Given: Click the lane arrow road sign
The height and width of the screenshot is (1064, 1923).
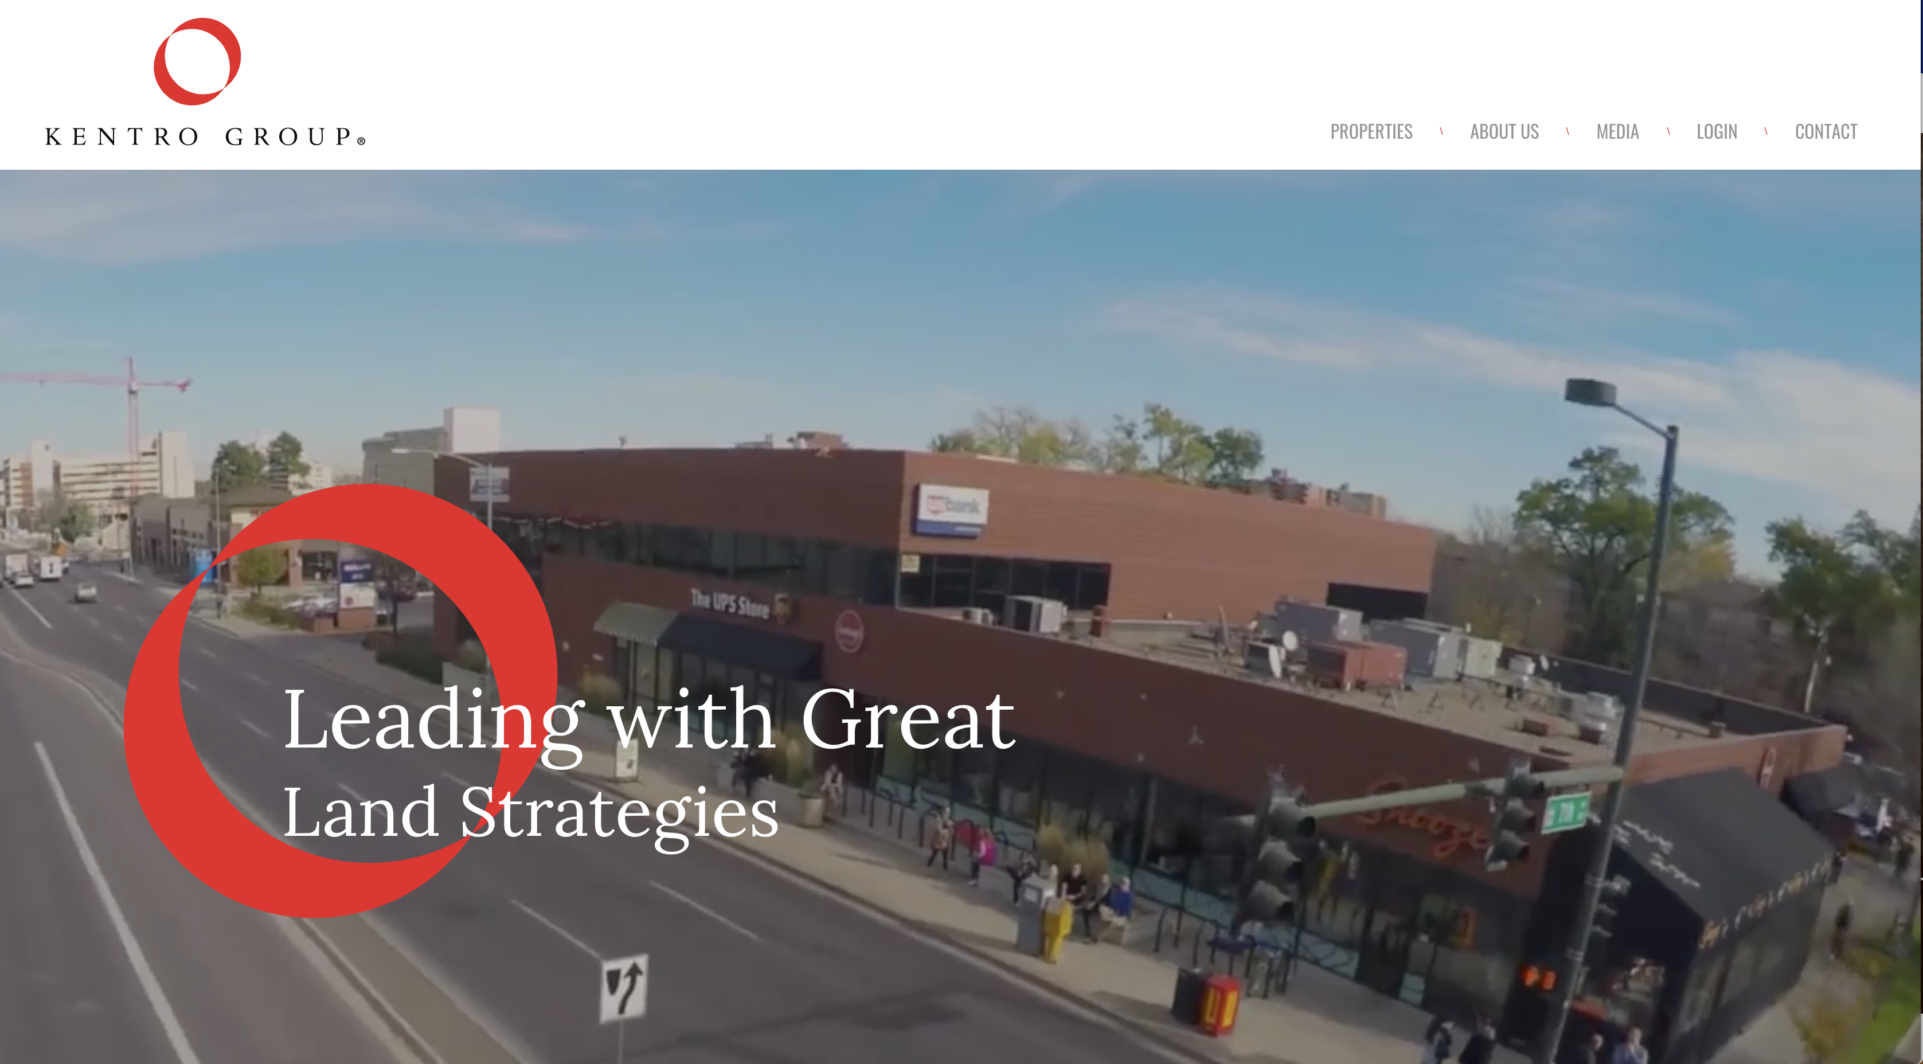Looking at the screenshot, I should [623, 988].
